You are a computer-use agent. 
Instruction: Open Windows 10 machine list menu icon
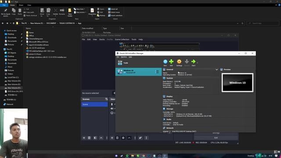click(157, 72)
